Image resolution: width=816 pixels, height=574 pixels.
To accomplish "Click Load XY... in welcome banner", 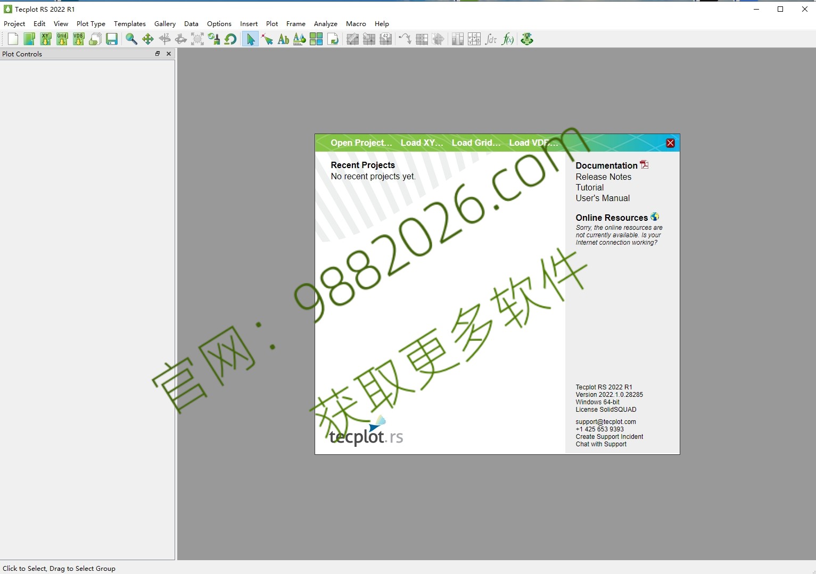I will [x=422, y=143].
